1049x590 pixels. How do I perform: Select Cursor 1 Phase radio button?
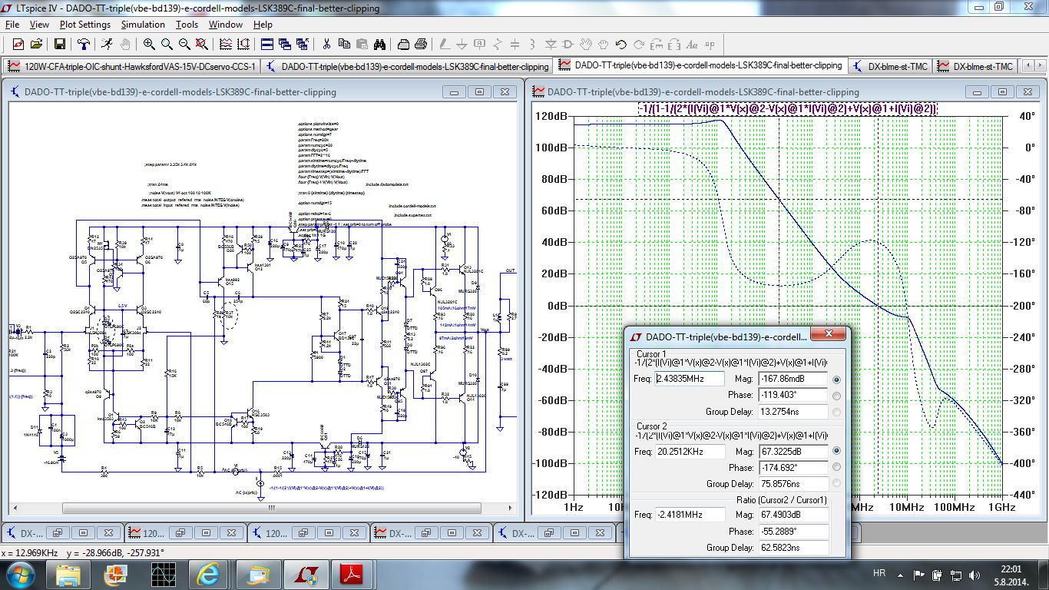coord(836,396)
